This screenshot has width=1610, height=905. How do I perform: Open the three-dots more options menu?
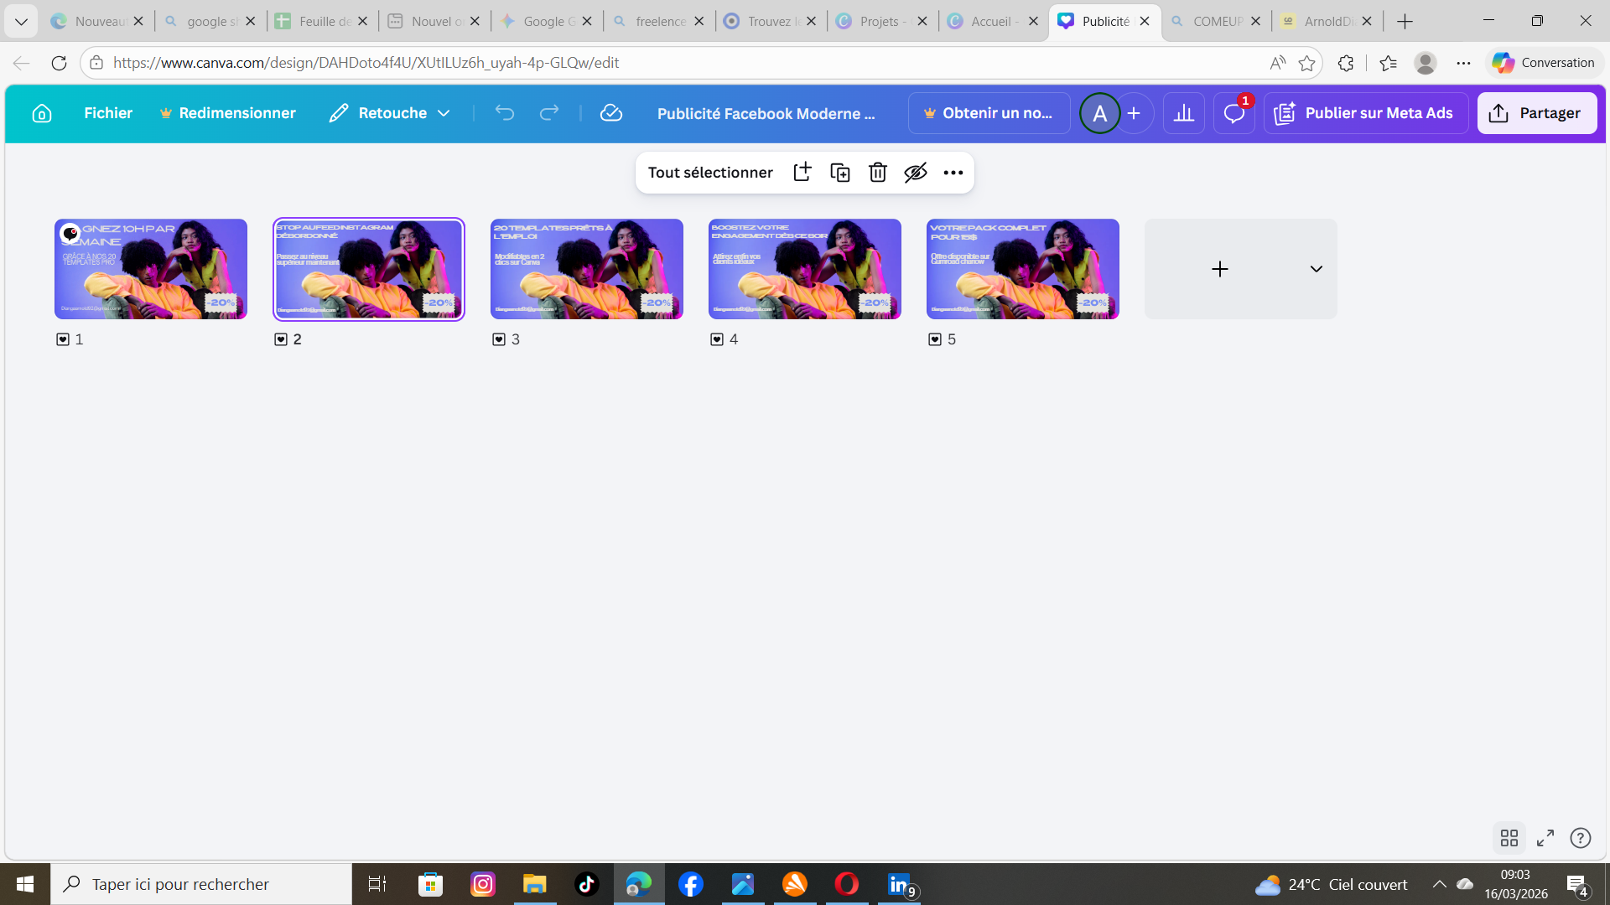[953, 173]
